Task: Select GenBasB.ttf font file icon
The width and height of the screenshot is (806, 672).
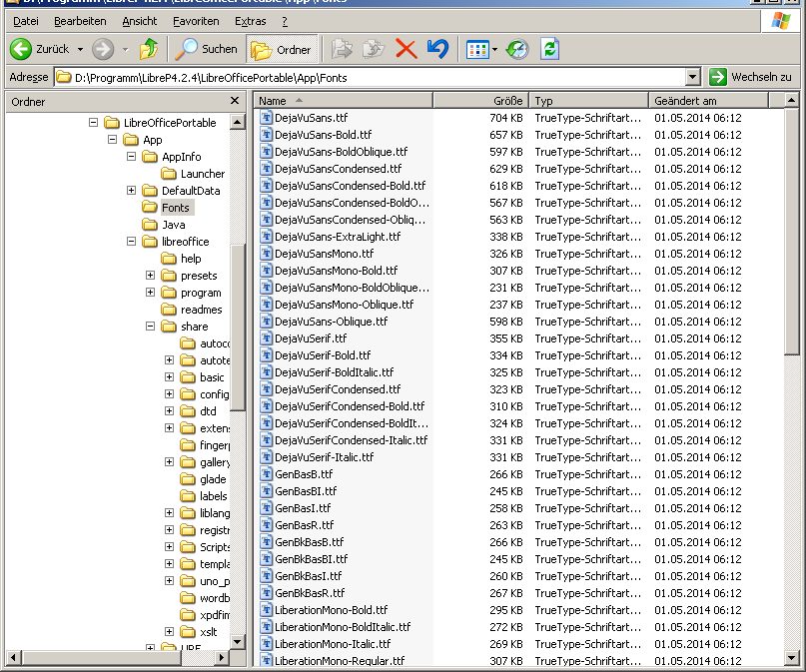Action: tap(266, 473)
